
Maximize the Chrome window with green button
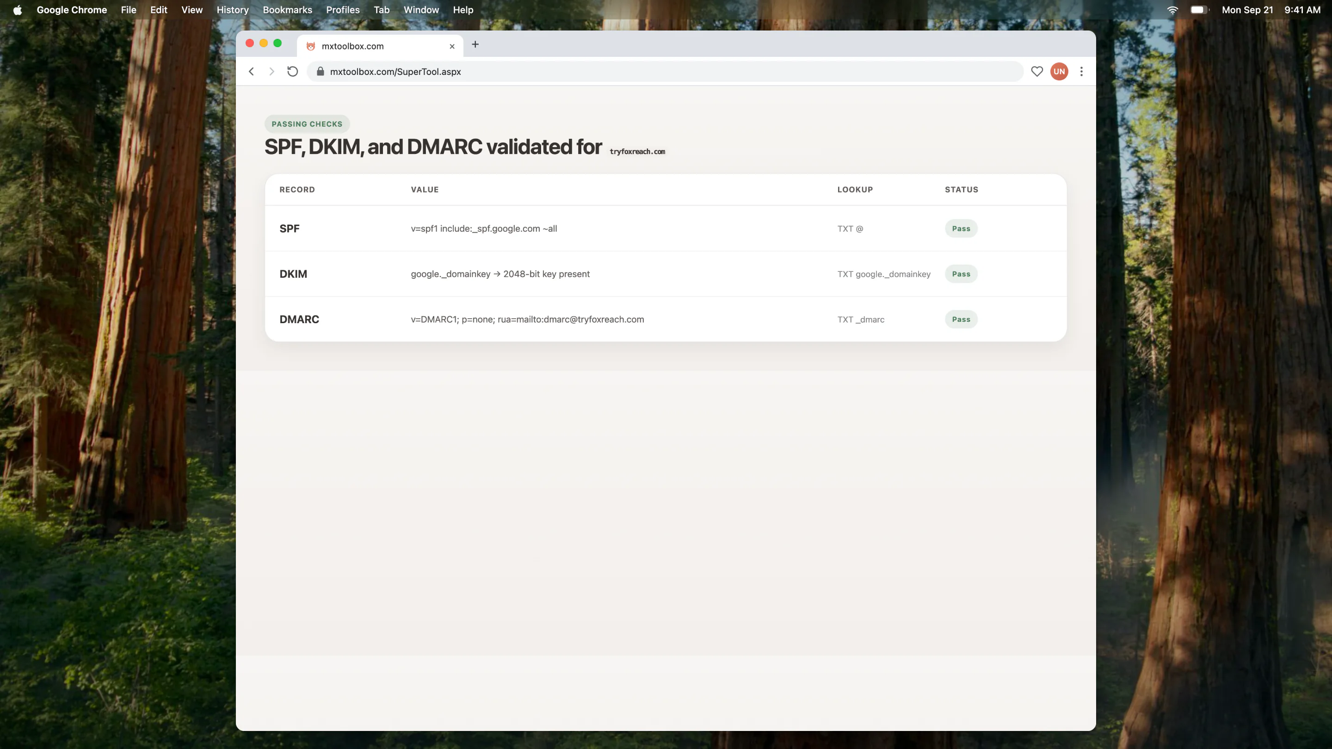click(277, 43)
